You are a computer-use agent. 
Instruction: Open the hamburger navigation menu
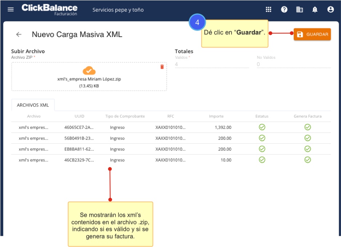[x=11, y=10]
